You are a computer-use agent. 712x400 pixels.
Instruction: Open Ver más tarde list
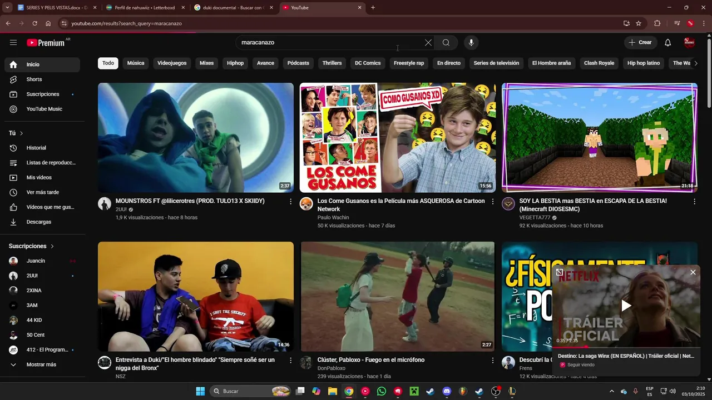tap(42, 192)
